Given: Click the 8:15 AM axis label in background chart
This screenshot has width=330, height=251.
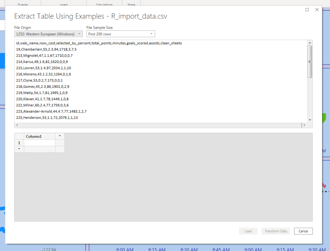Looking at the screenshot, I should click(x=157, y=249).
